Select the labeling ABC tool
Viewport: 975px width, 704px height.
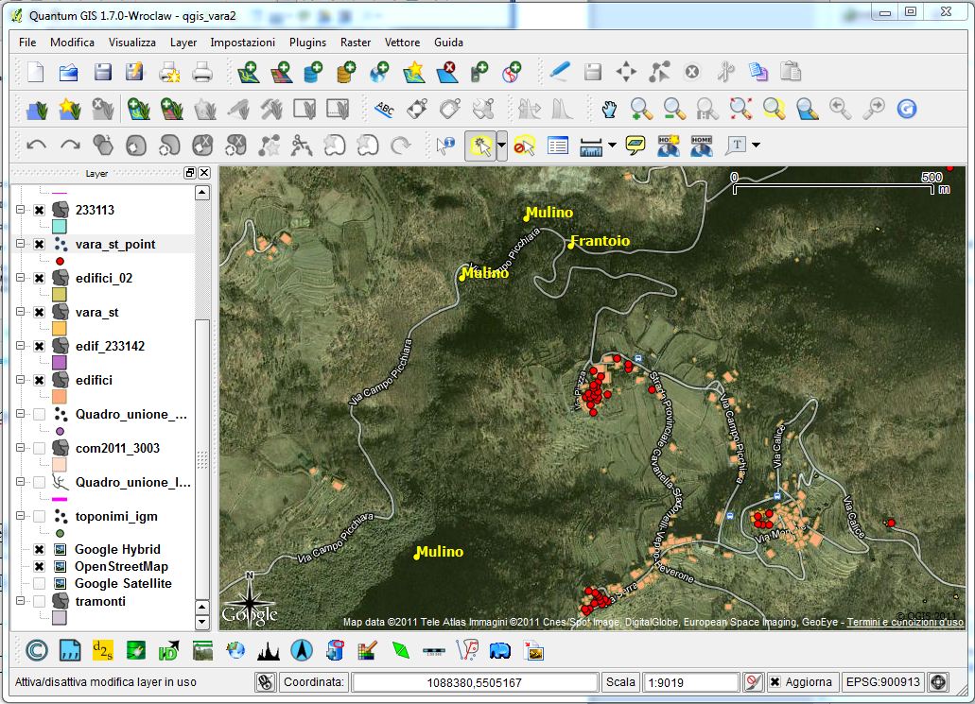pos(384,110)
